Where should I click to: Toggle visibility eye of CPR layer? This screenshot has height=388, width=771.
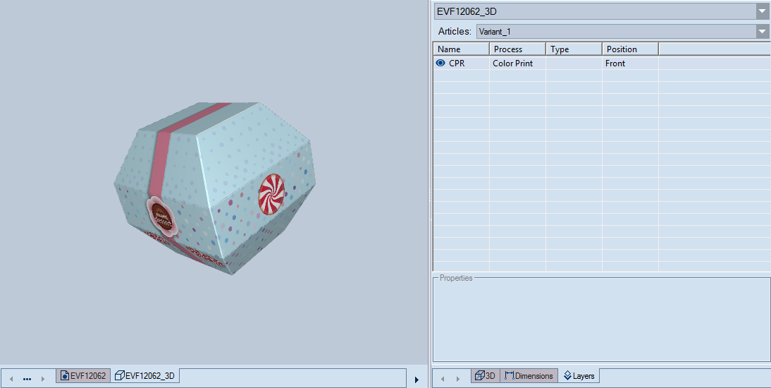point(440,63)
